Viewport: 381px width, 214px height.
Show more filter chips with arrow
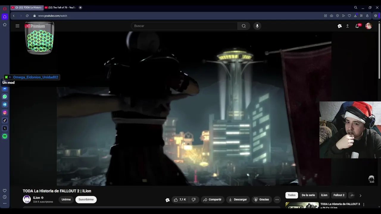click(x=360, y=196)
